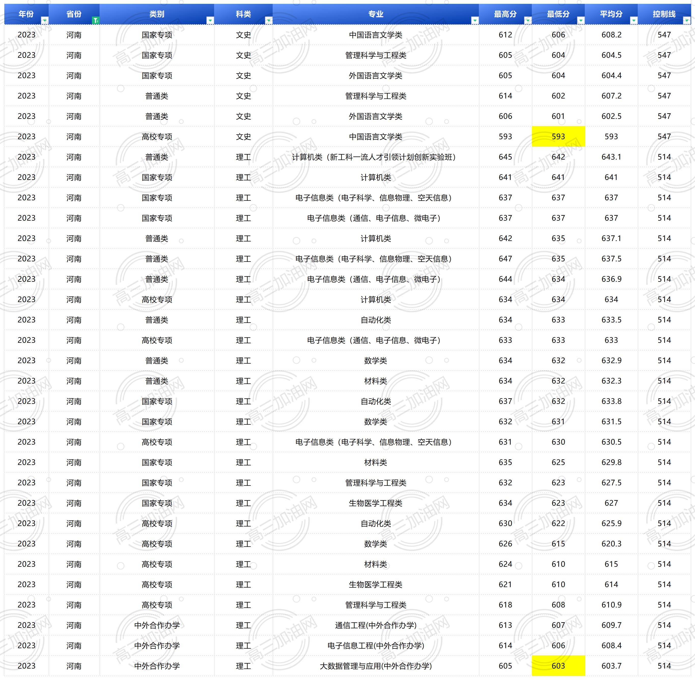
Task: Open the 专业 column filter dropdown
Action: click(x=475, y=21)
